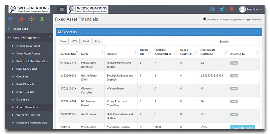Click the Walker-Green supplier cell
The width and height of the screenshot is (270, 134).
tap(121, 91)
